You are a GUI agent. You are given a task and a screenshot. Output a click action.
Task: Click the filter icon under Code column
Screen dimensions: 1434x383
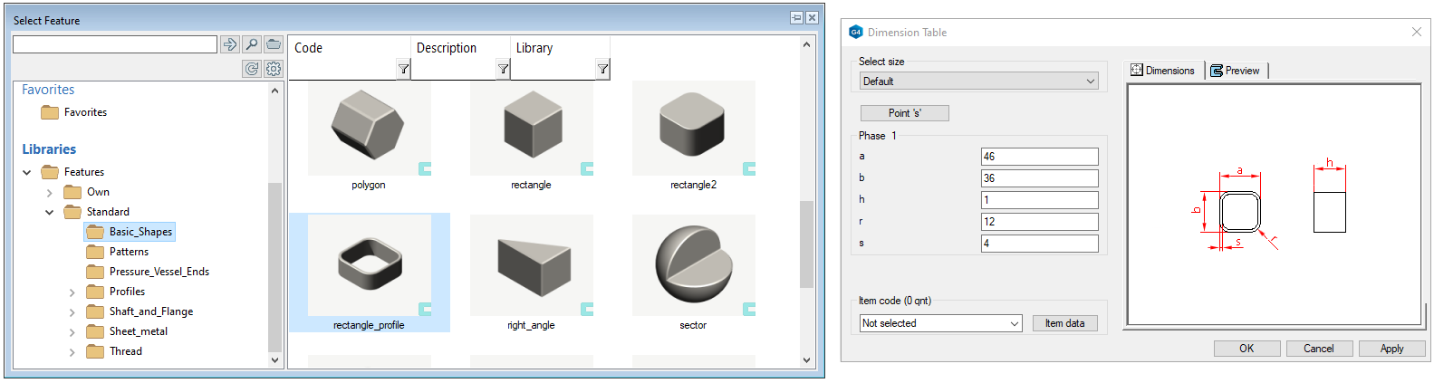pos(403,69)
